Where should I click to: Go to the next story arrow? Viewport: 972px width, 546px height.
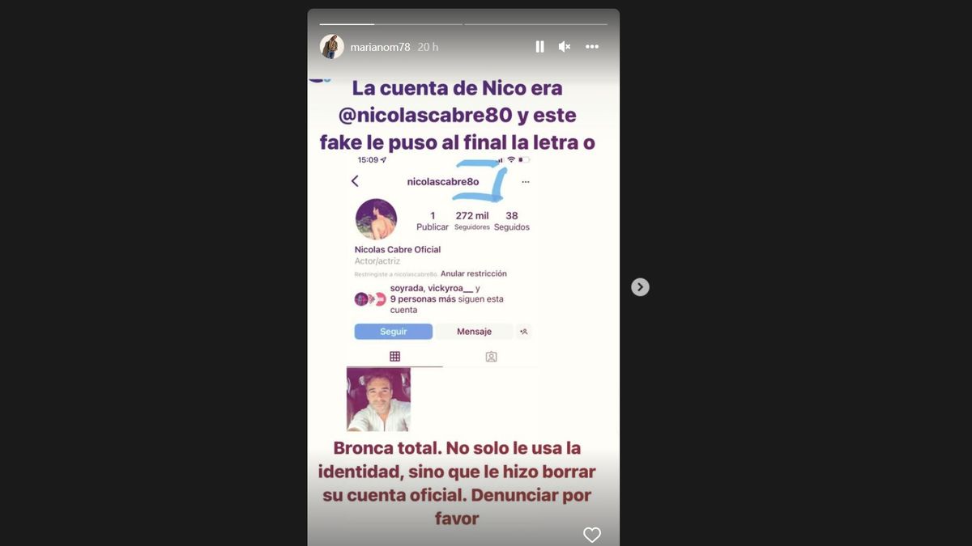point(640,286)
